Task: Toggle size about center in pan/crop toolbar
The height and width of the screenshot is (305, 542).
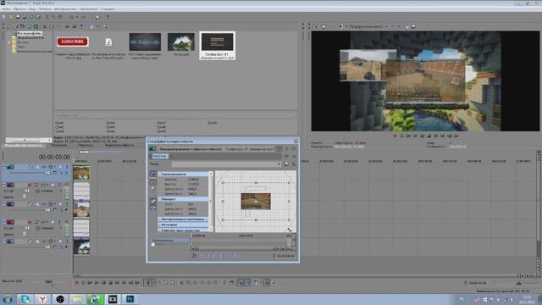Action: [153, 208]
